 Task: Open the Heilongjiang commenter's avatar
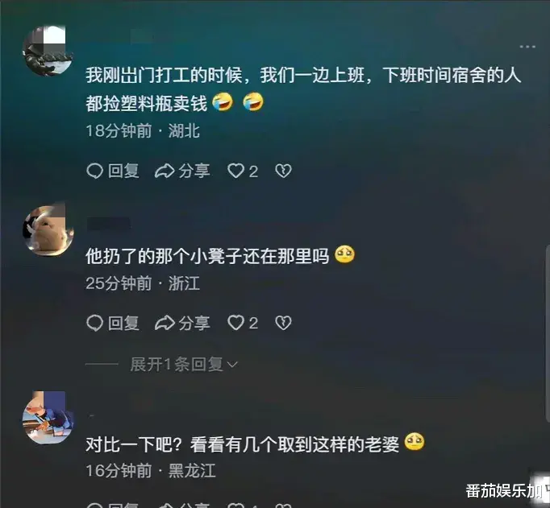[48, 418]
